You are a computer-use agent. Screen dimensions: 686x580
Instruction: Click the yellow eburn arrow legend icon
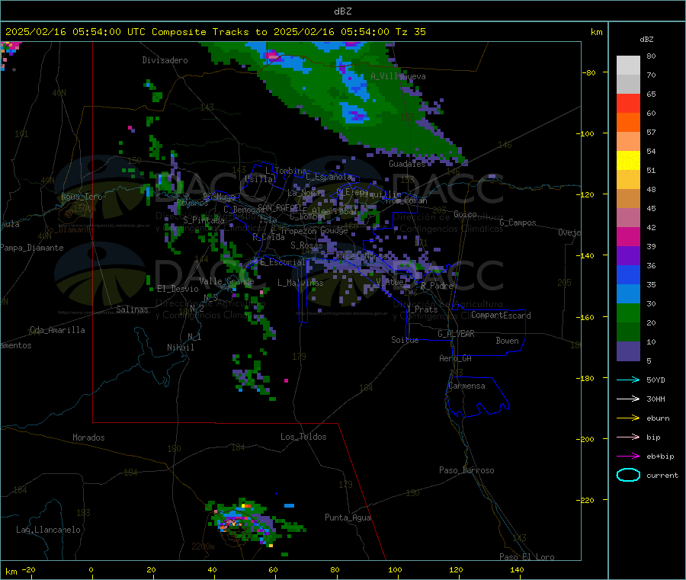(628, 418)
